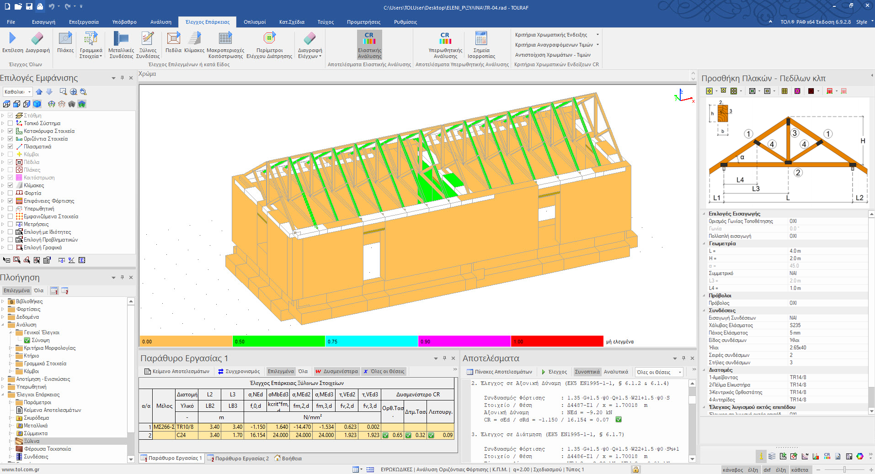
Task: Open Σημεία Ισορροπίας table
Action: (481, 45)
